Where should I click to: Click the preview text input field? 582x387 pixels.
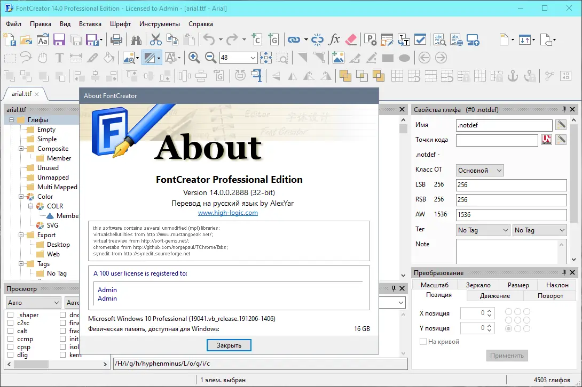(x=260, y=364)
